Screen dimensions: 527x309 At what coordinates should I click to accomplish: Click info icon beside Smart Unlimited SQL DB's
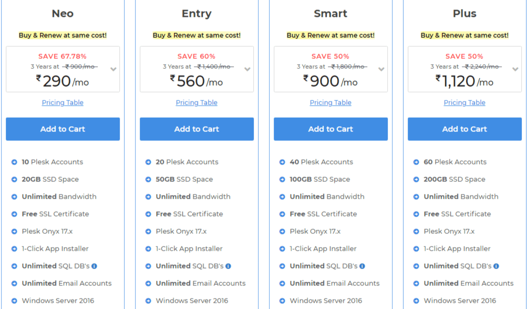pyautogui.click(x=363, y=266)
